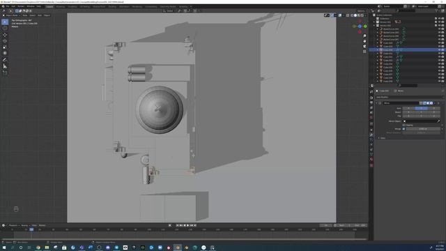Open the Add Modifier dropdown
This screenshot has height=251, width=446.
[409, 97]
